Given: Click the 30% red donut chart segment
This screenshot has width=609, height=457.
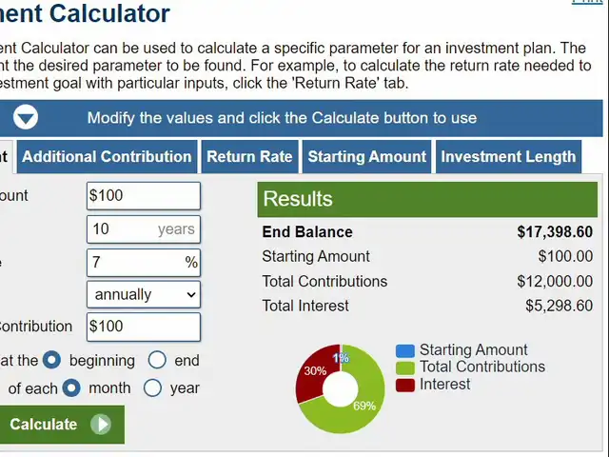Looking at the screenshot, I should (x=315, y=371).
